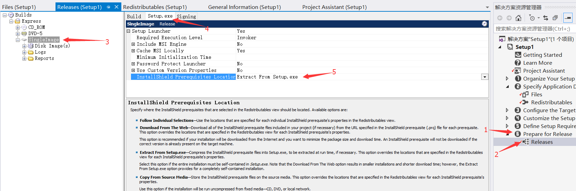
Task: Expand Use Custom Version Properties
Action: (x=133, y=70)
